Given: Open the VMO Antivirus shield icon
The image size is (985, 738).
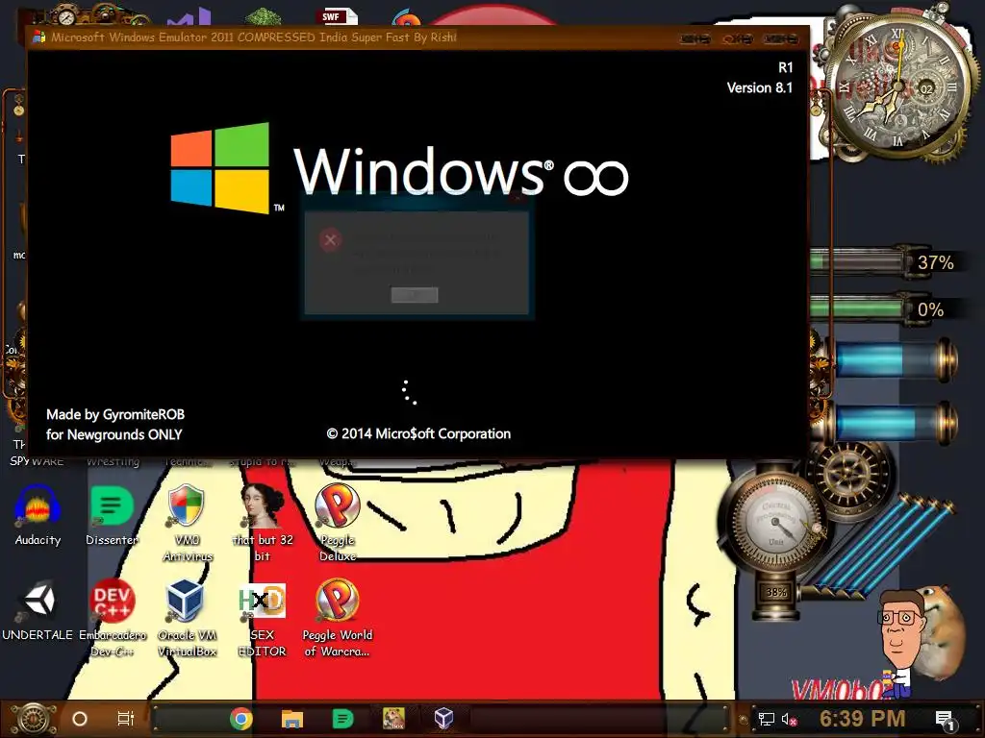Looking at the screenshot, I should [186, 505].
